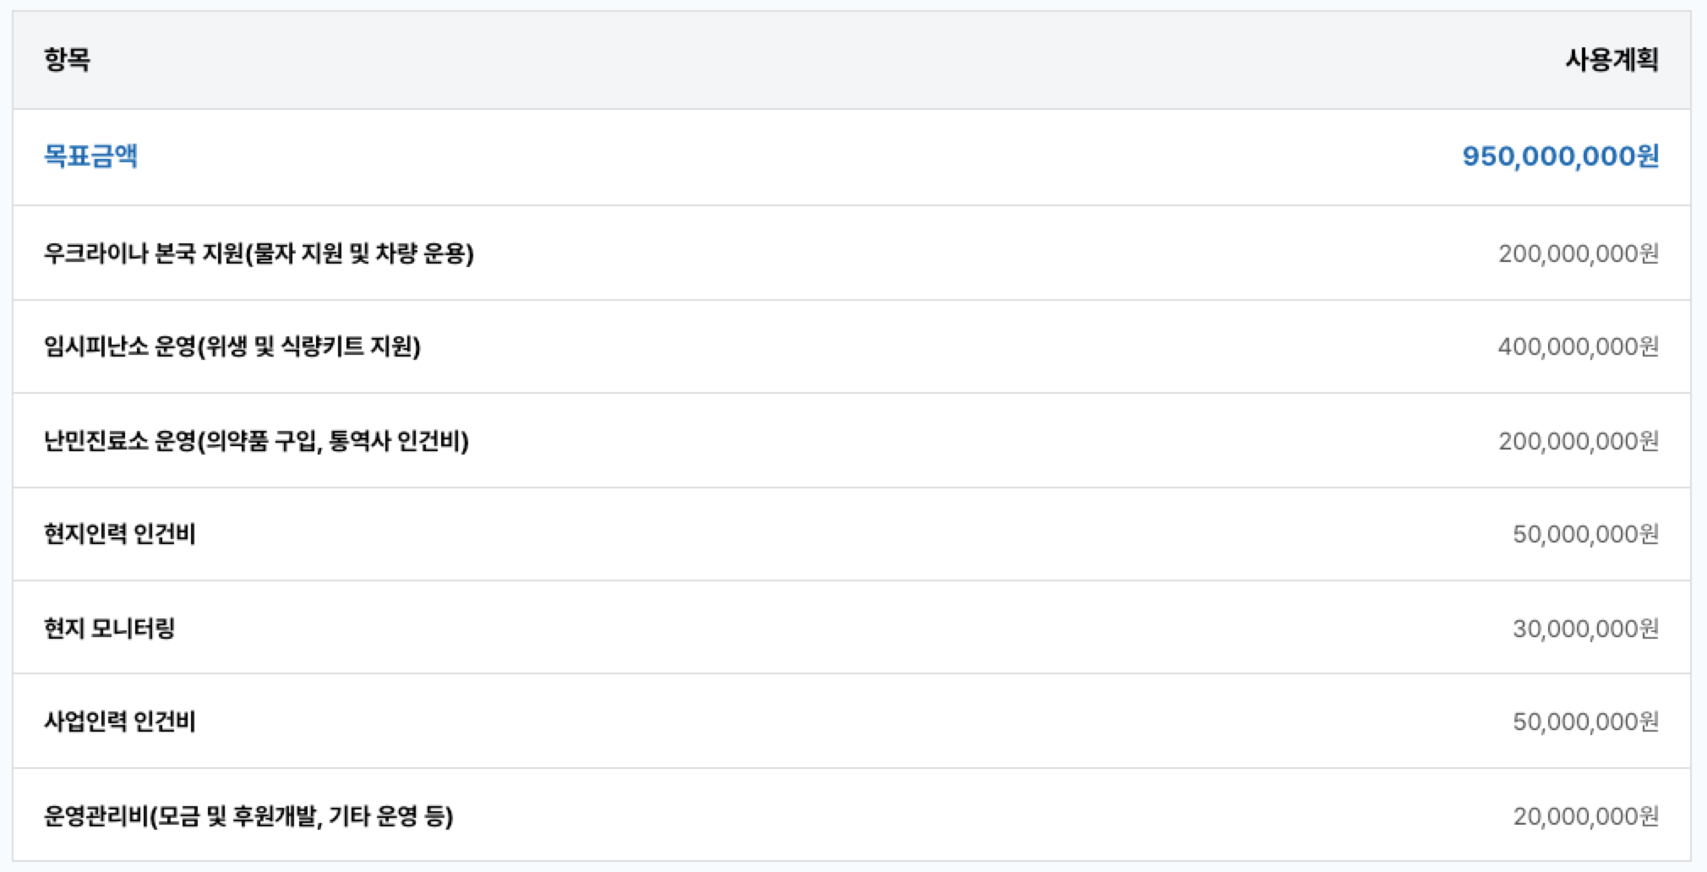Viewport: 1707px width, 872px height.
Task: Select the 우크라이나 본국 지원 item text
Action: (258, 253)
